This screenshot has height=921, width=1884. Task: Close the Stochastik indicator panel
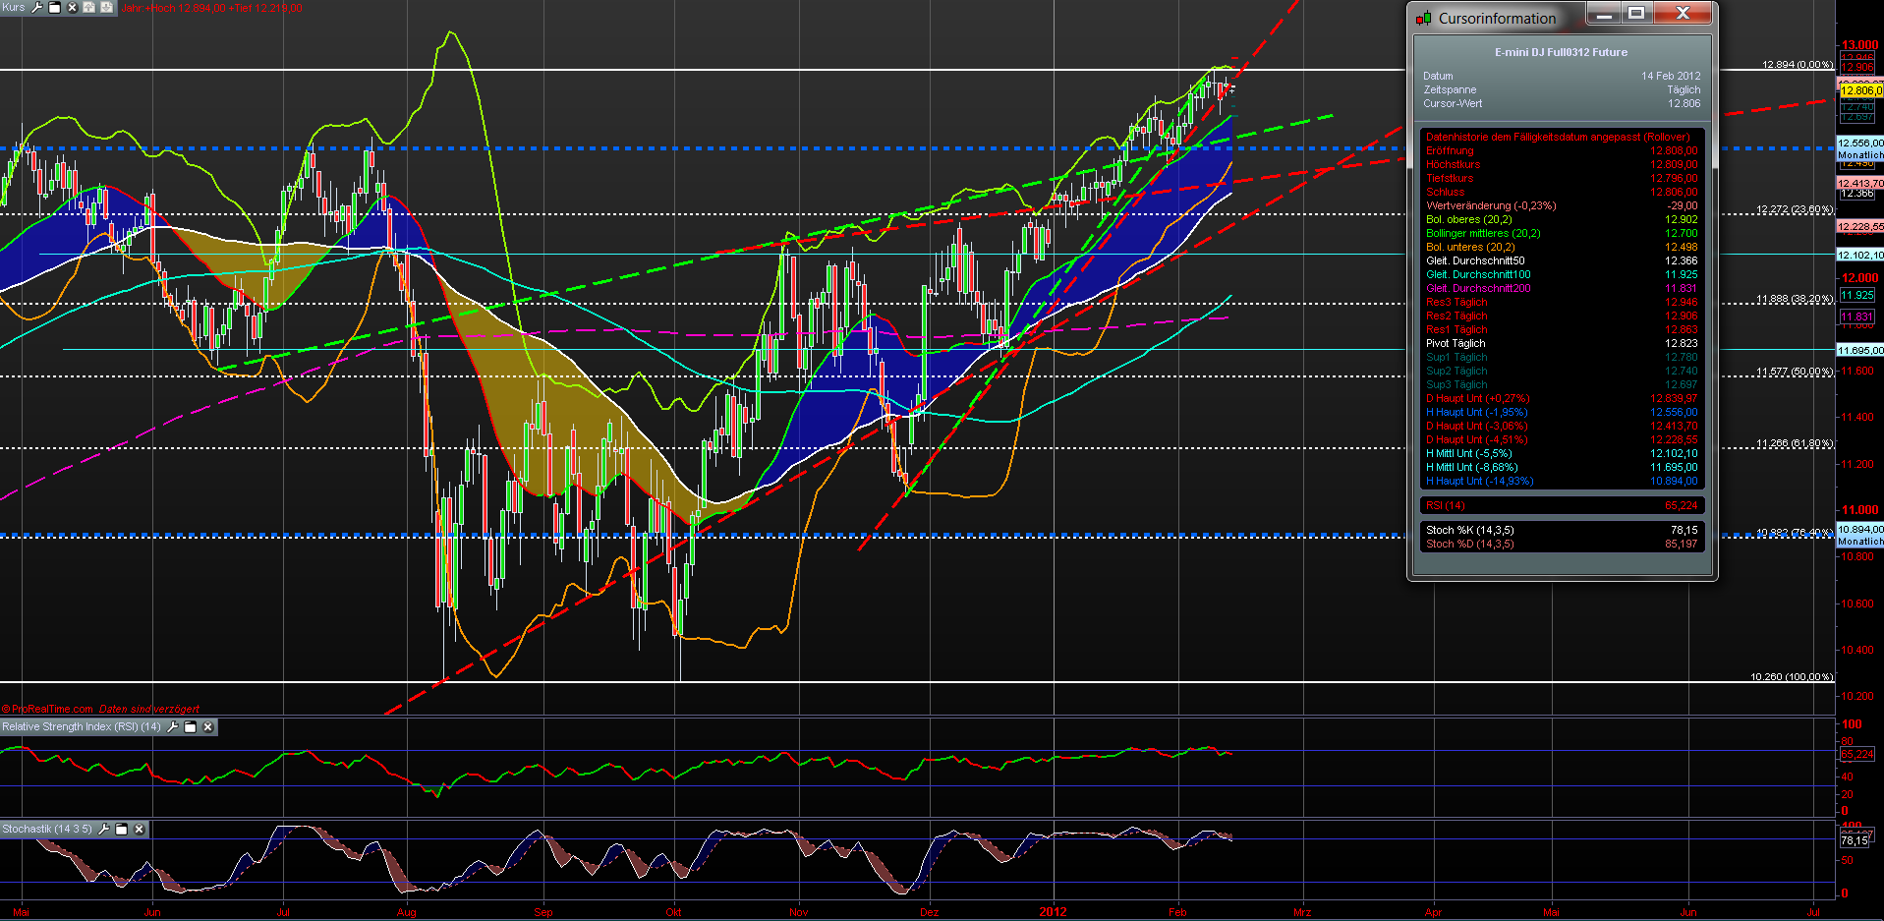(x=139, y=830)
